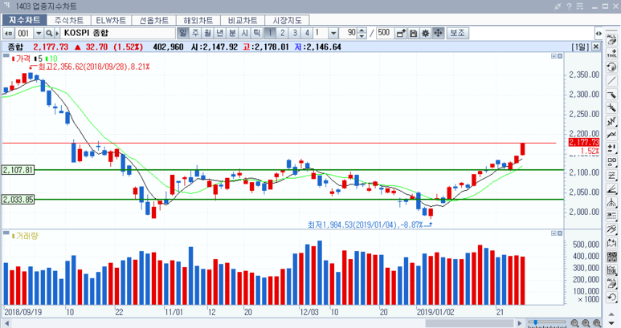Click the data grid view icon
Screen dimensions: 621x328
pyautogui.click(x=612, y=257)
